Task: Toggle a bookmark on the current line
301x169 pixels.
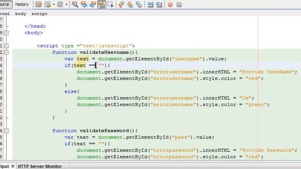Action: coord(139,4)
